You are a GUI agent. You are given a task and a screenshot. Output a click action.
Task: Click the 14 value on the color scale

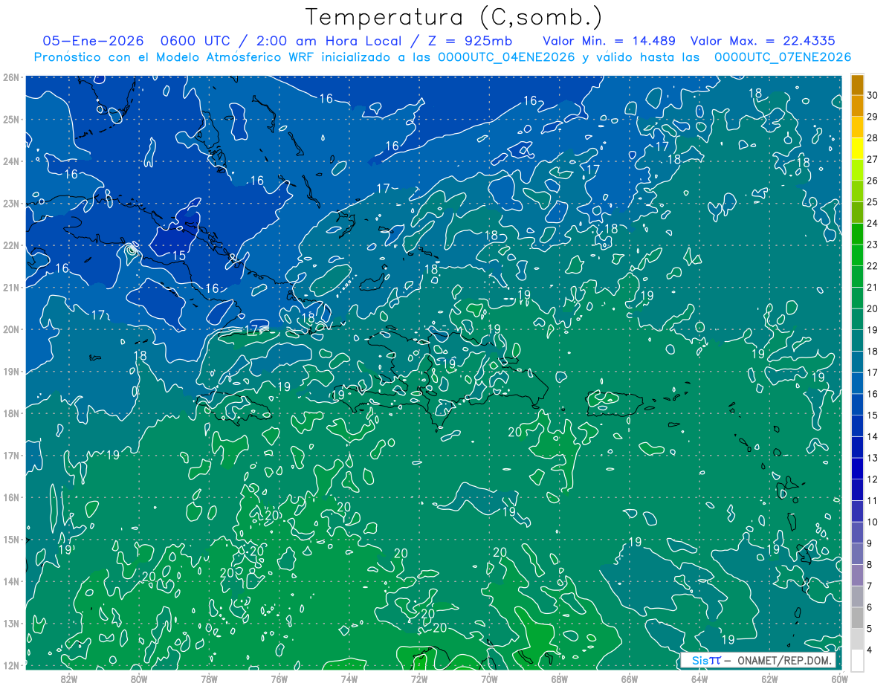coord(872,436)
